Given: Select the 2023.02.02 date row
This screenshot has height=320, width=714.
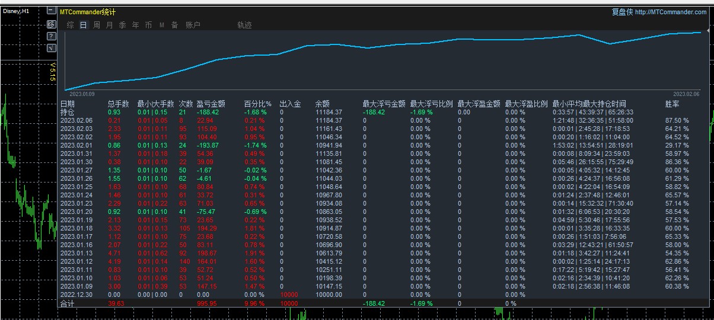Looking at the screenshot, I should tap(76, 137).
